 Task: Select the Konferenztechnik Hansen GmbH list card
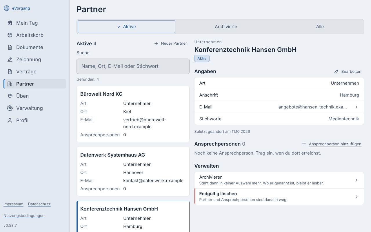(133, 216)
